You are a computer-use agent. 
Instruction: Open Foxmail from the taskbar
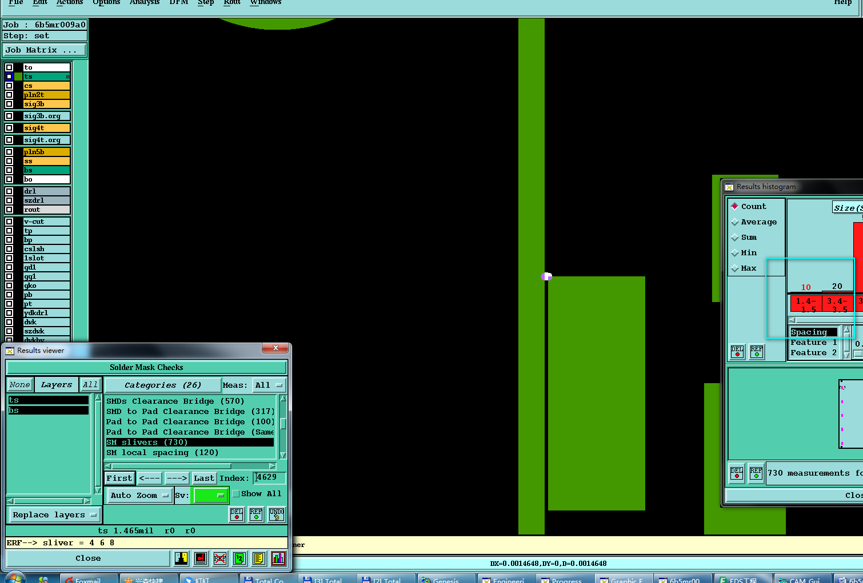point(88,579)
